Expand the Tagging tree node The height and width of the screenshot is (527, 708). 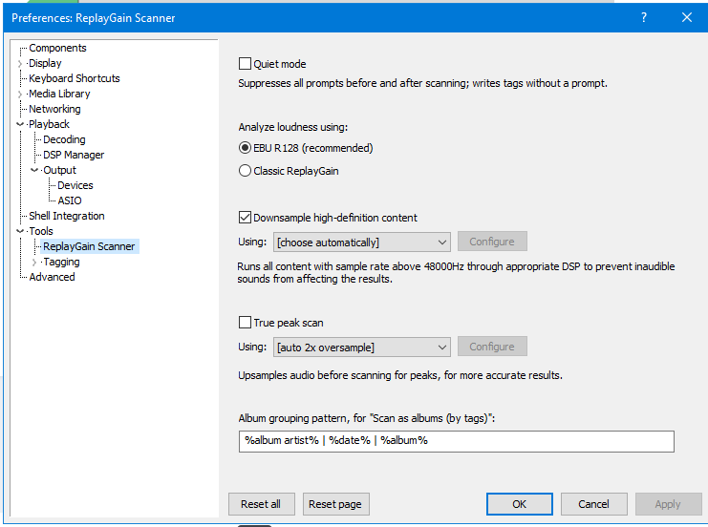point(34,263)
